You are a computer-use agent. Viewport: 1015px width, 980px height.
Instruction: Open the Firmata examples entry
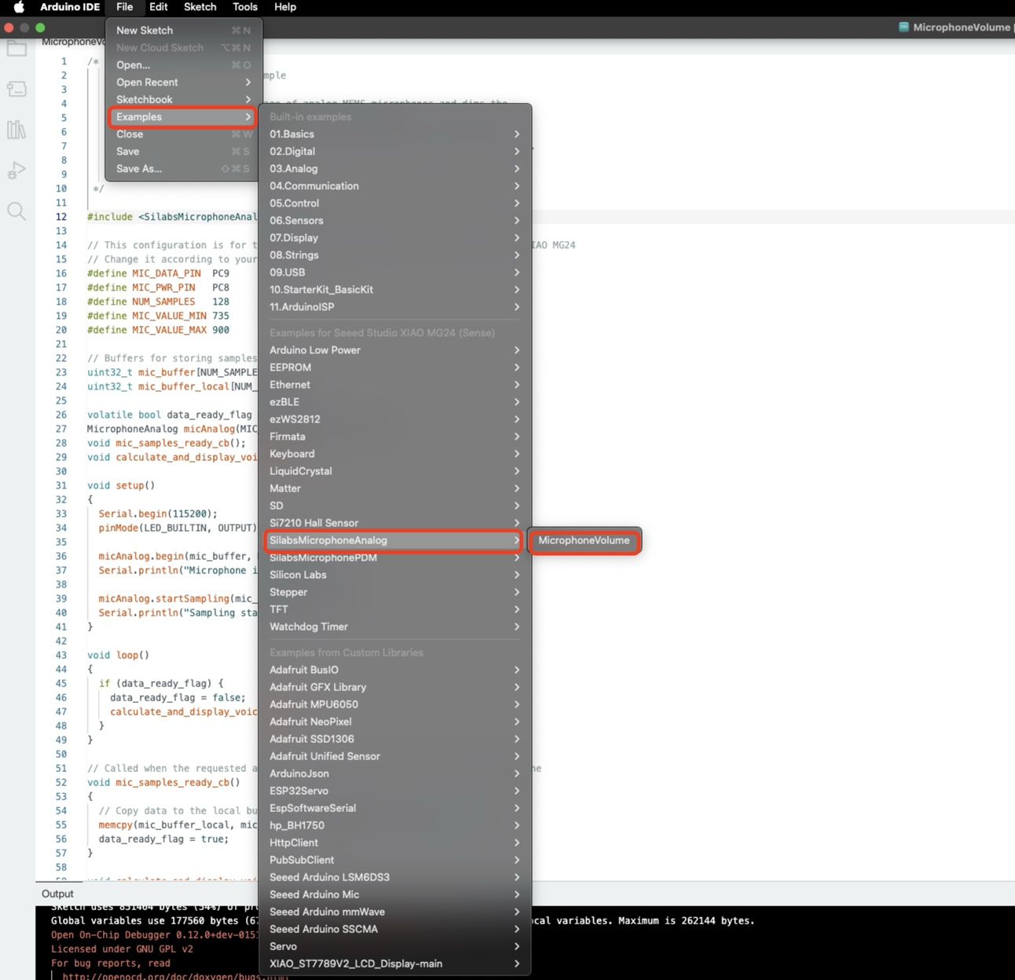[x=394, y=437]
